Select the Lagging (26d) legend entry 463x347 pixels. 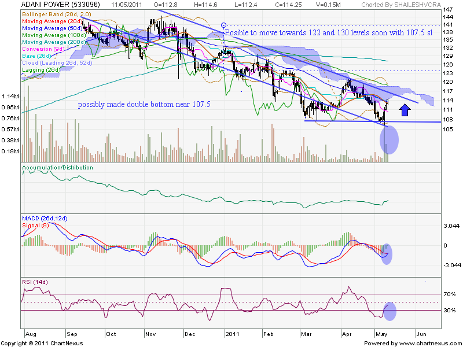(x=41, y=70)
